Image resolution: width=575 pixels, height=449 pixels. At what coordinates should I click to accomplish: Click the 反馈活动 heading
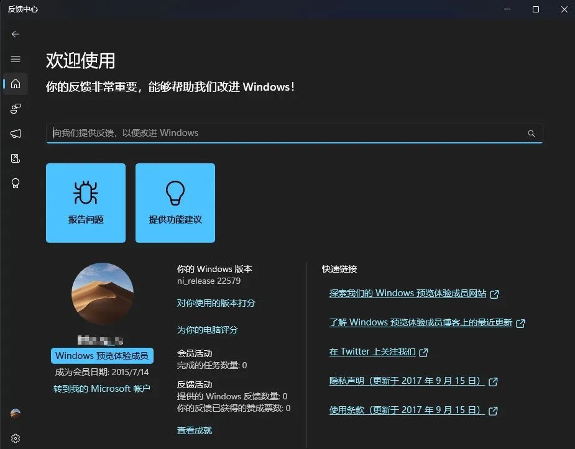click(195, 384)
